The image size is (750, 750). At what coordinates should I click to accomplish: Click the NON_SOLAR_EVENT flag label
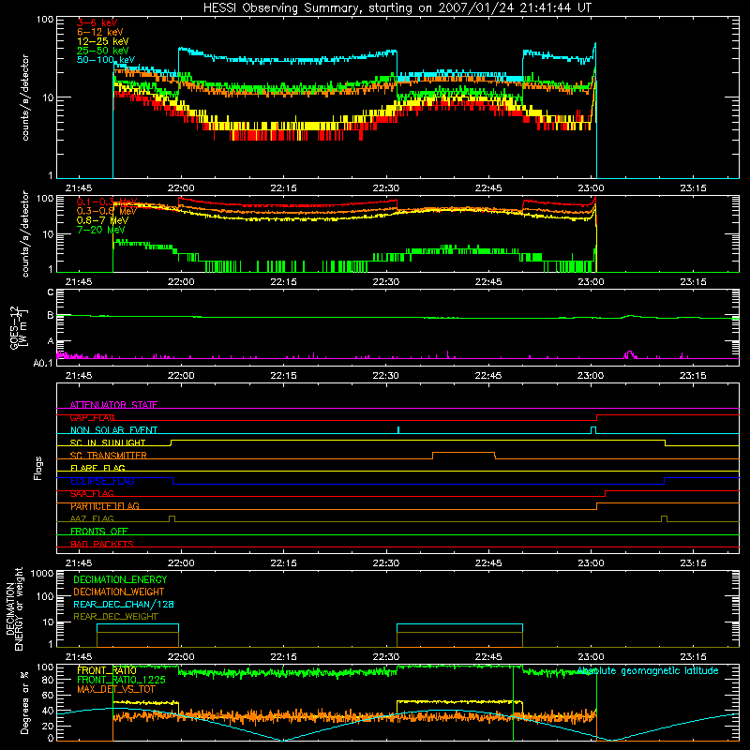click(113, 430)
